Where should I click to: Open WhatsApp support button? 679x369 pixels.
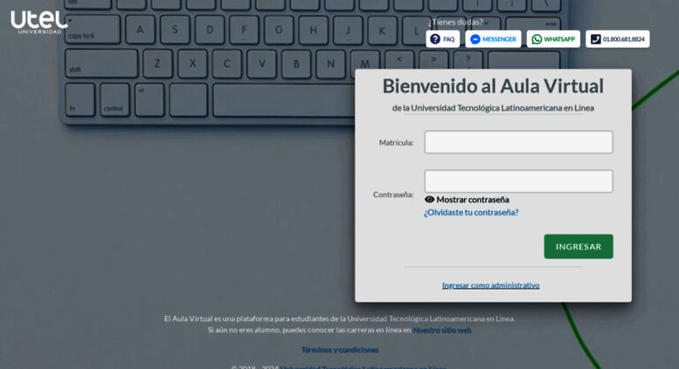point(553,39)
